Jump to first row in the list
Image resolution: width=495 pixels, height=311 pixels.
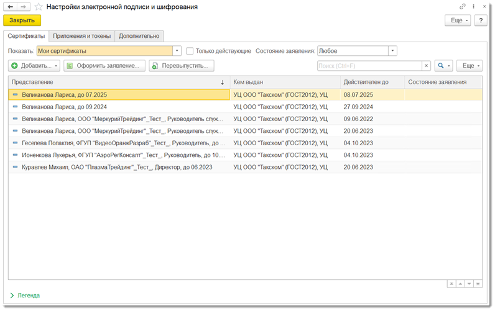(451, 284)
